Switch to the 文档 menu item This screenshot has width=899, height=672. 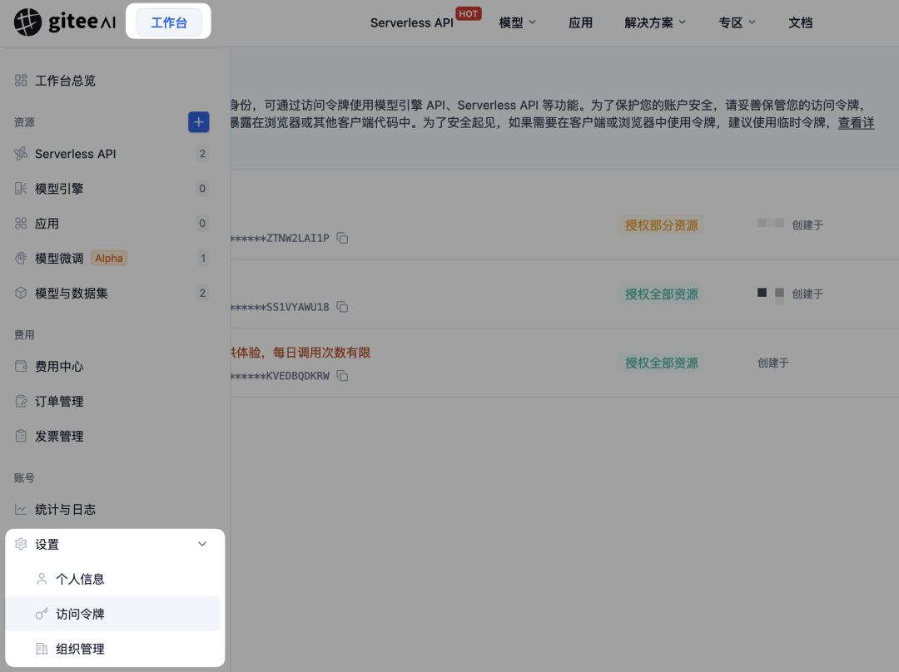(800, 22)
